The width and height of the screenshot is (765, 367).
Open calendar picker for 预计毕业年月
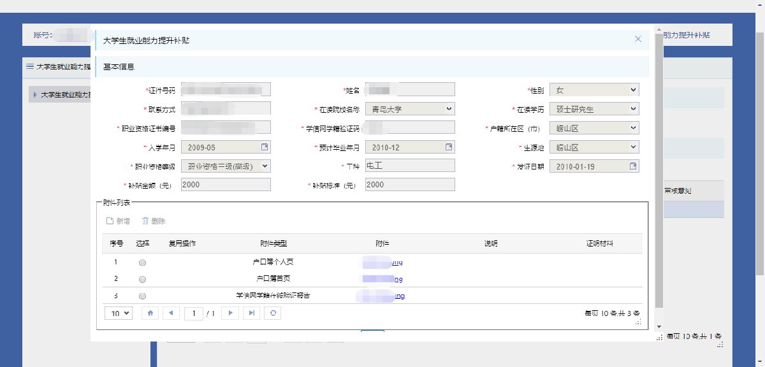point(448,147)
